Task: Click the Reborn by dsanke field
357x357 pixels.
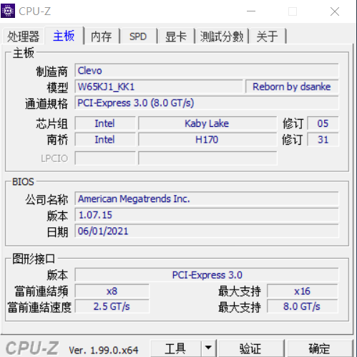Action: click(292, 87)
